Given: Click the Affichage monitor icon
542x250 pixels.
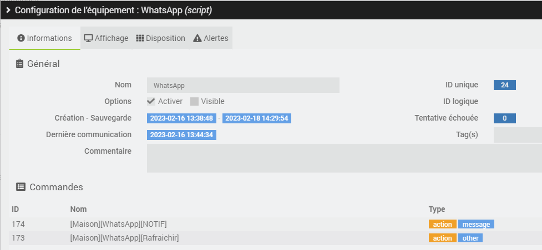Looking at the screenshot, I should pyautogui.click(x=88, y=38).
